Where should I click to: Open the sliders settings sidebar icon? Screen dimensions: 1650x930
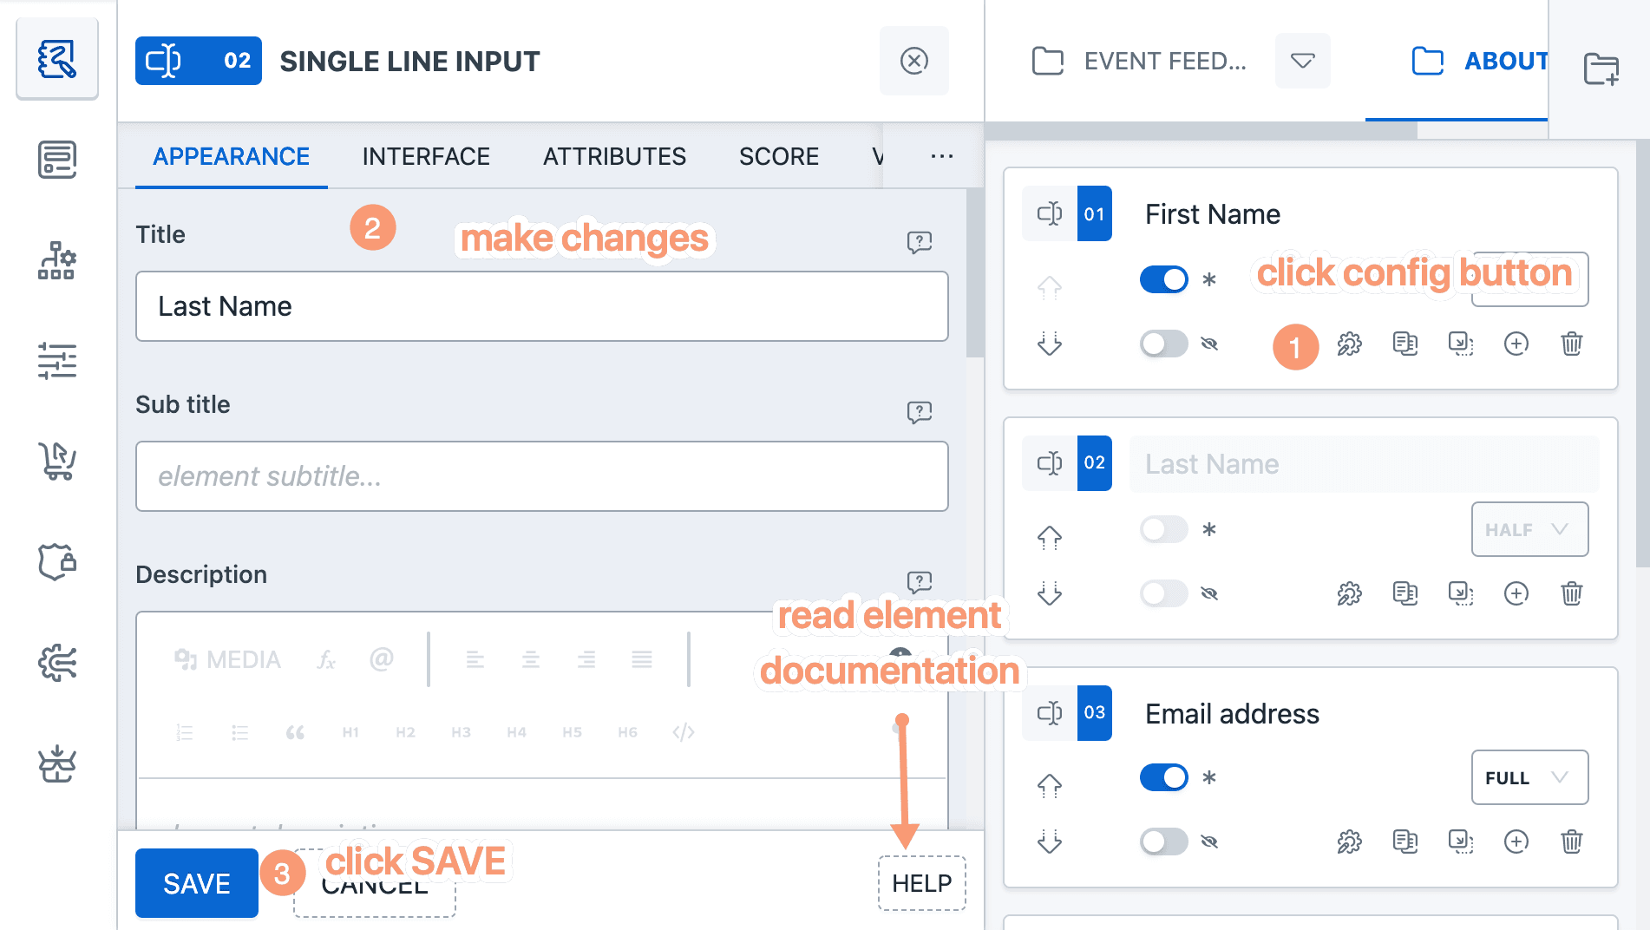point(57,361)
